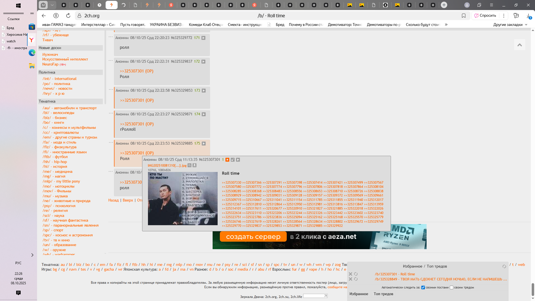Show hidden bookmarks with the double-chevron overflow
The height and width of the screenshot is (301, 535).
coord(446,25)
